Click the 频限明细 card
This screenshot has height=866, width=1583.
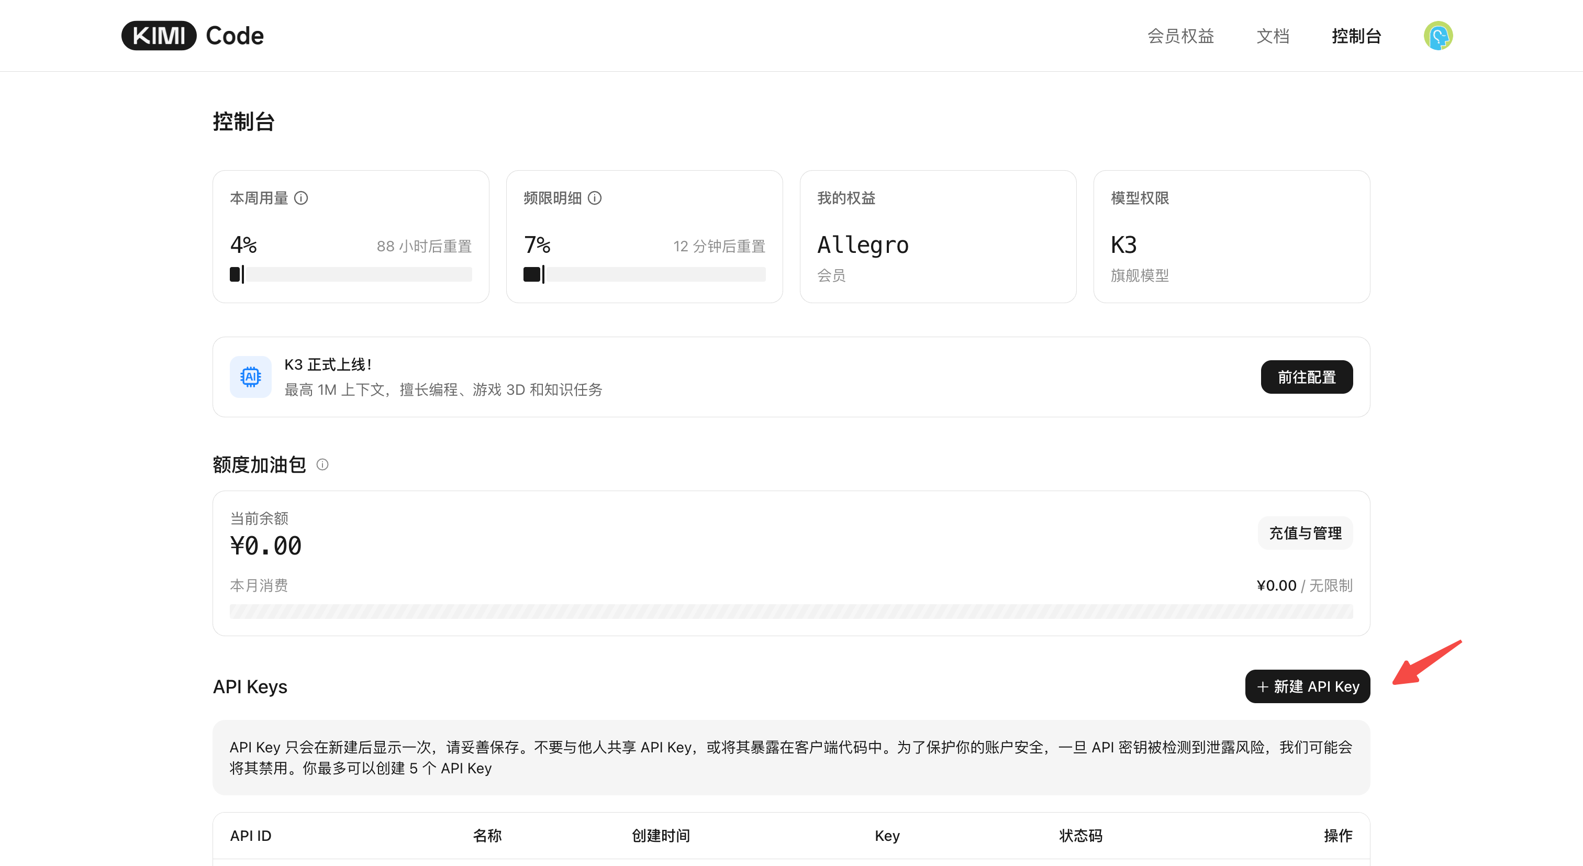[x=644, y=237]
